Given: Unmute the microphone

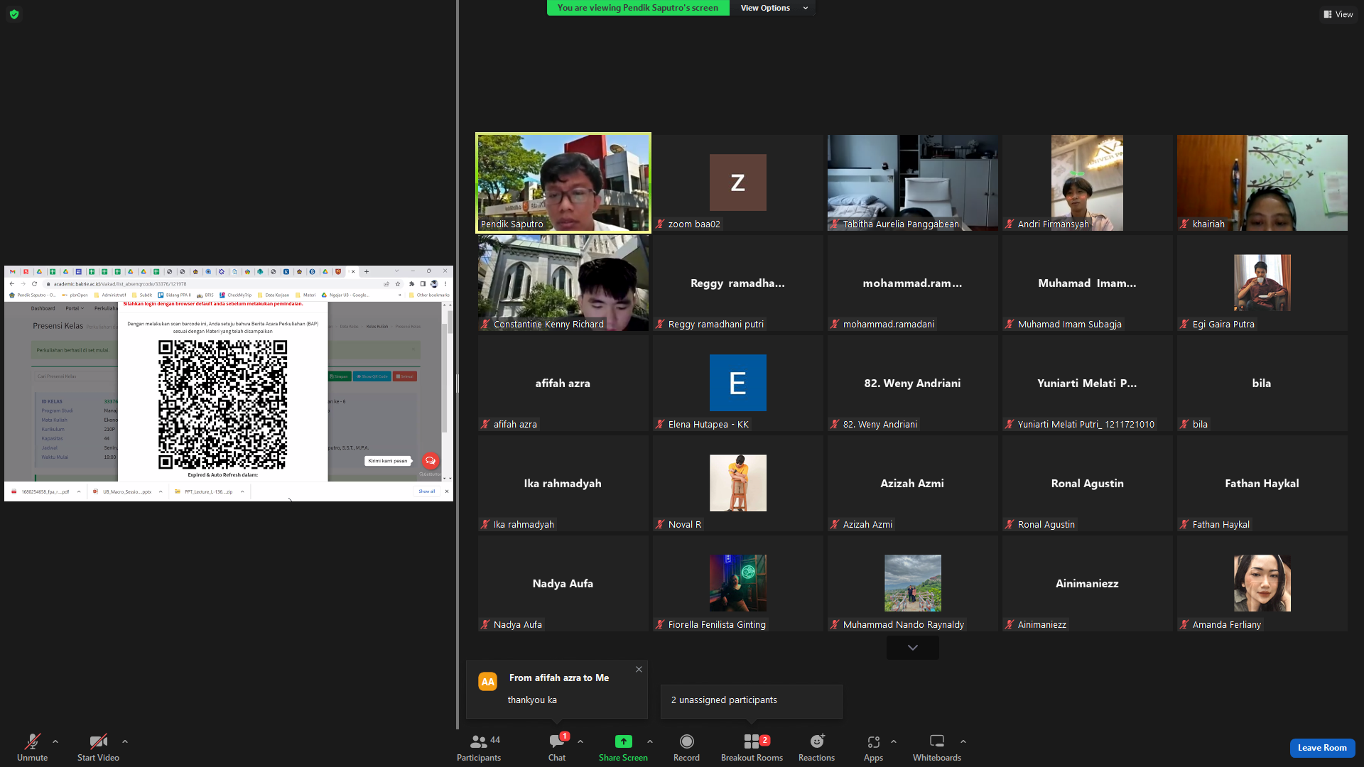Looking at the screenshot, I should pyautogui.click(x=33, y=747).
